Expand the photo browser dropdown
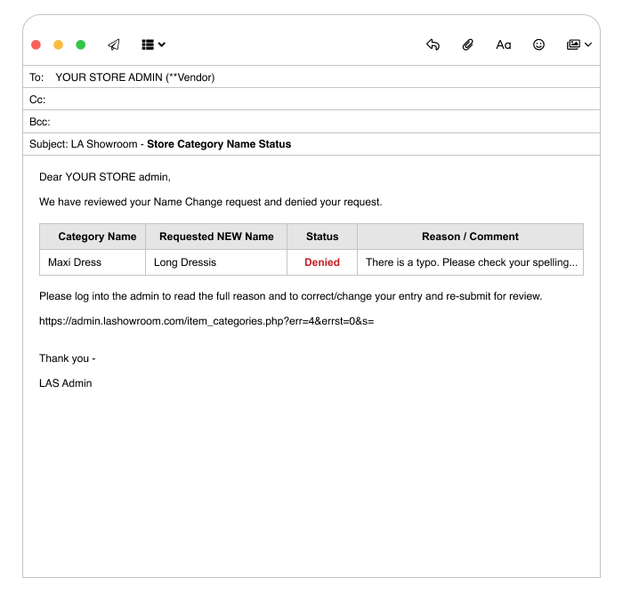Viewport: 623px width, 594px height. (578, 44)
